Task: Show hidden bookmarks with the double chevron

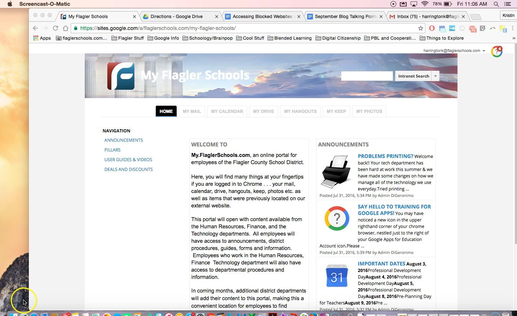Action: (x=514, y=38)
